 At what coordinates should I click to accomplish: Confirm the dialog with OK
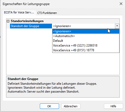pyautogui.click(x=49, y=106)
